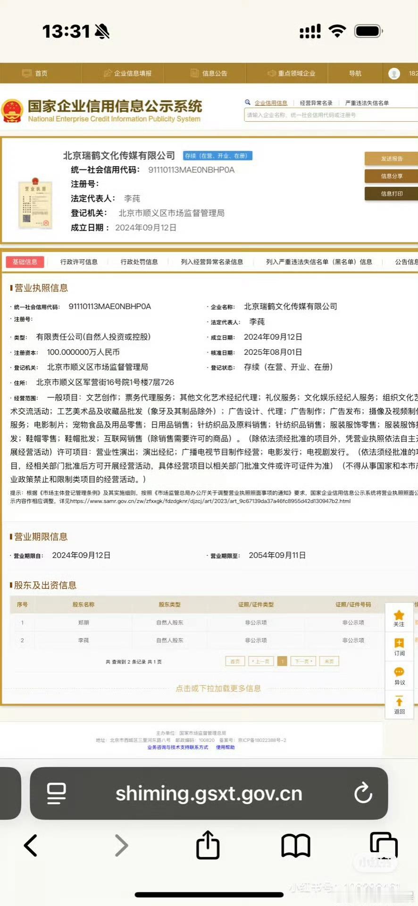Select the 经营异常名录 search category
The height and width of the screenshot is (906, 418).
click(316, 103)
